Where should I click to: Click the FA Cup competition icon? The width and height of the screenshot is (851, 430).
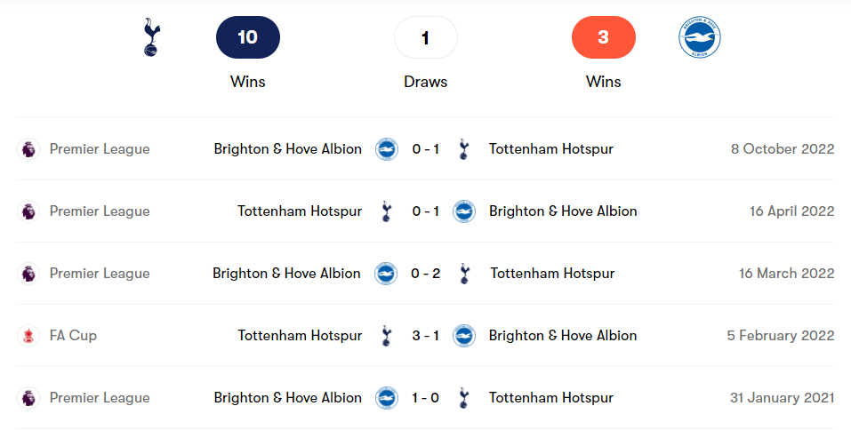pyautogui.click(x=29, y=336)
